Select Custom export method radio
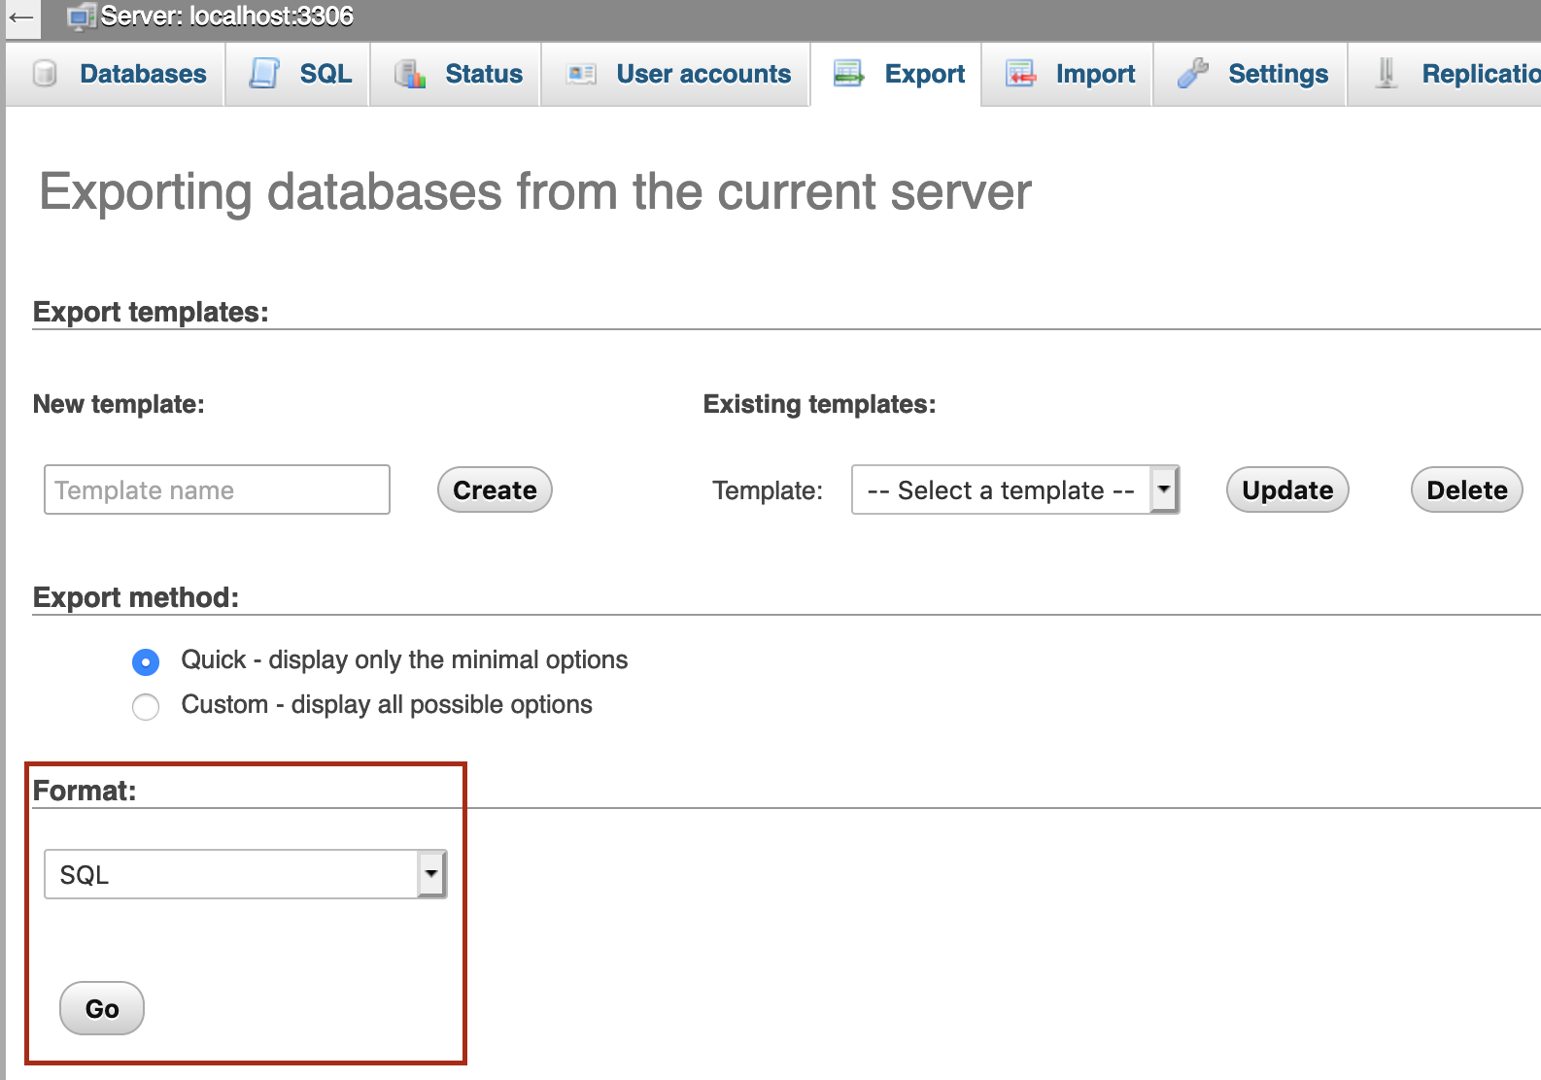1541x1080 pixels. pos(146,707)
